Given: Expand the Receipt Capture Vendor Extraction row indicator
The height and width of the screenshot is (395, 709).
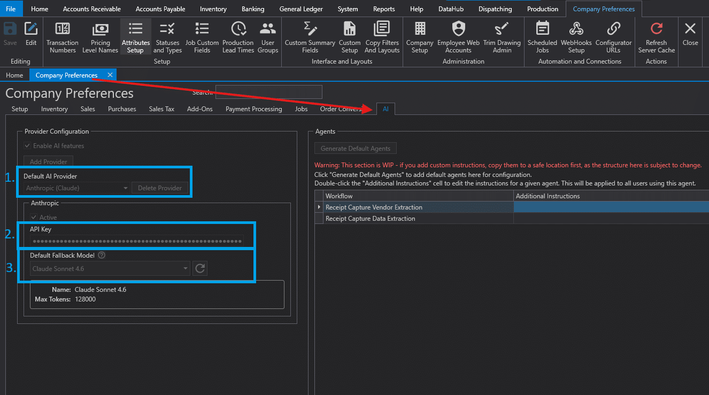Looking at the screenshot, I should (319, 207).
